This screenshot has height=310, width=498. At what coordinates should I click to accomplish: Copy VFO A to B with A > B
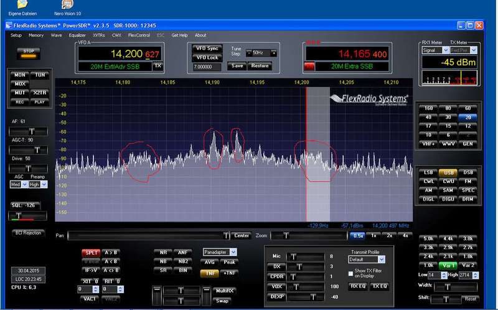click(111, 253)
